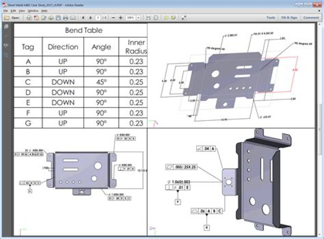Open the Tools pane

pyautogui.click(x=271, y=18)
